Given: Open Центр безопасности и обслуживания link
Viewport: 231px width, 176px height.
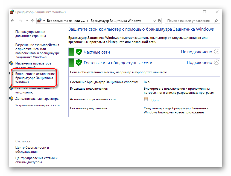Looking at the screenshot, I should pos(32,149).
